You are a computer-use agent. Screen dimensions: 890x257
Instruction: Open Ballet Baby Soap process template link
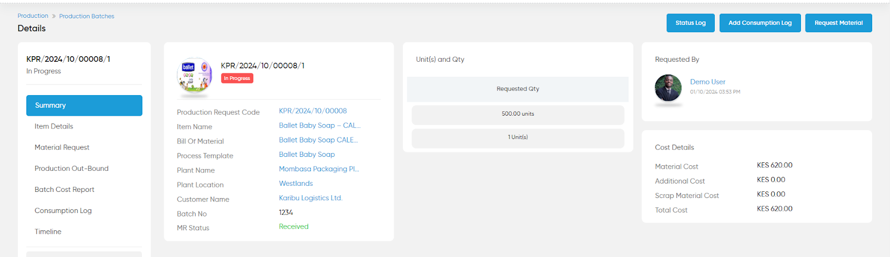click(307, 155)
